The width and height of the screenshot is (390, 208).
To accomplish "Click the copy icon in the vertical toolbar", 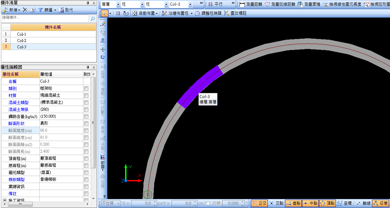I will coord(103,32).
